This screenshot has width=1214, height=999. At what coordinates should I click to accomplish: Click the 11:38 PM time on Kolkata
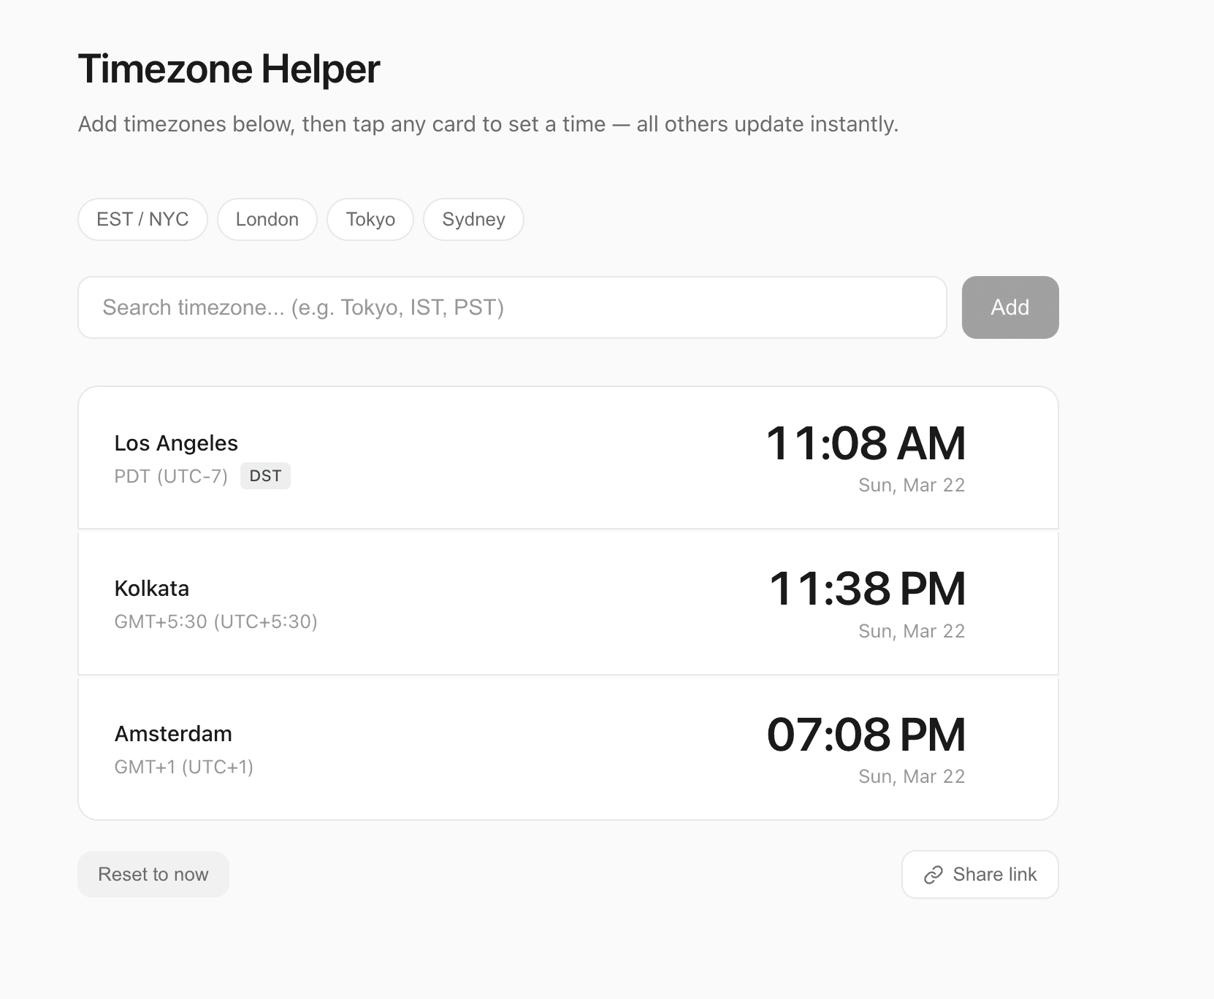[866, 588]
